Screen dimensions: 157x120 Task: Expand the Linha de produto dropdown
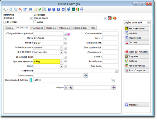click(61, 47)
